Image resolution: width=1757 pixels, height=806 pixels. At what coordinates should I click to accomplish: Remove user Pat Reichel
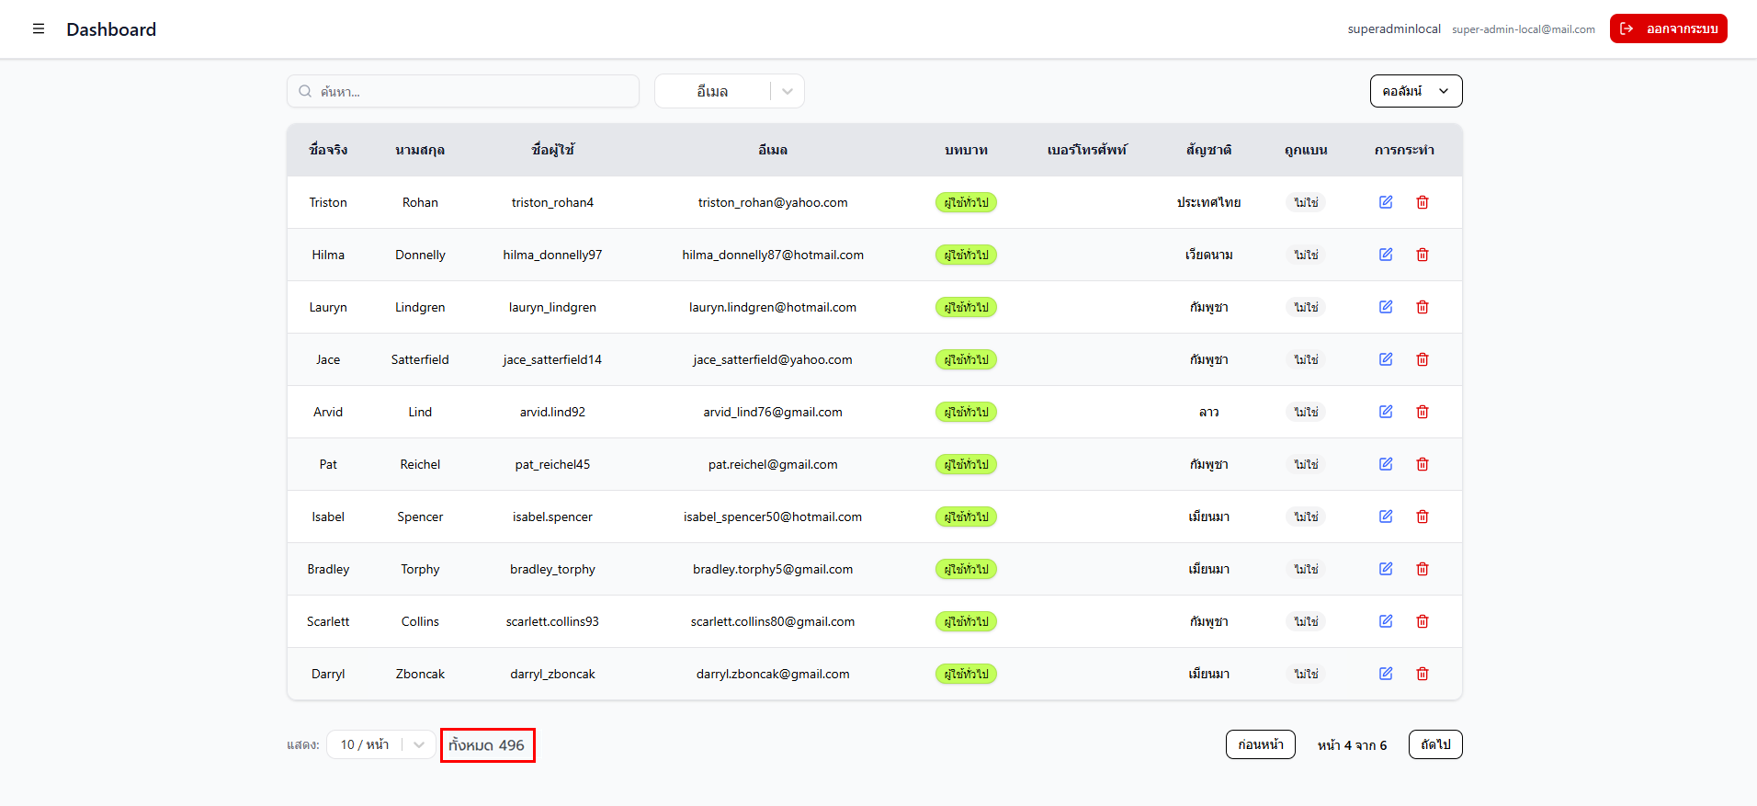1423,464
